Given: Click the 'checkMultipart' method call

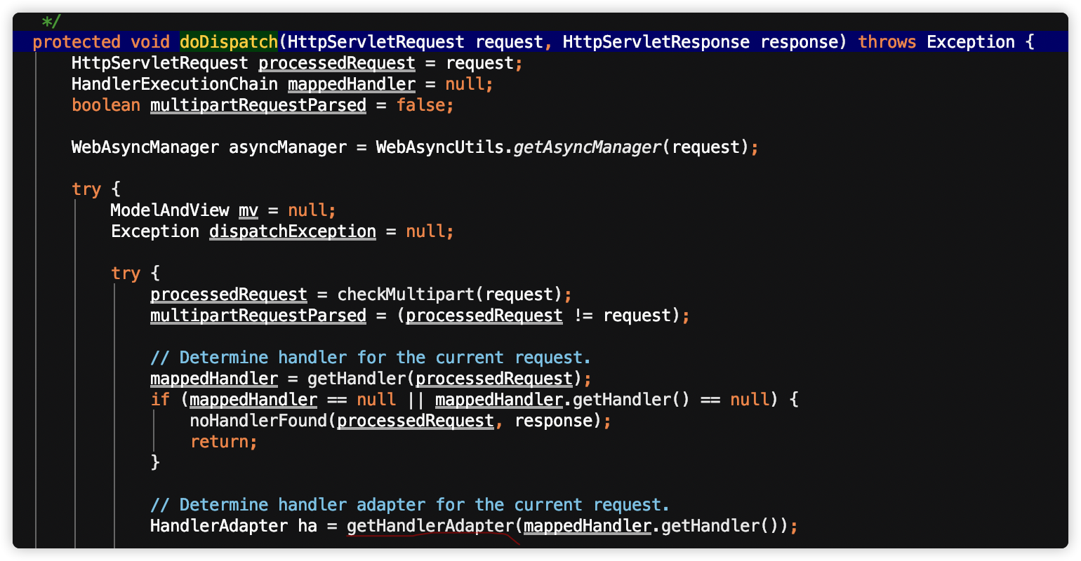Looking at the screenshot, I should [x=406, y=295].
